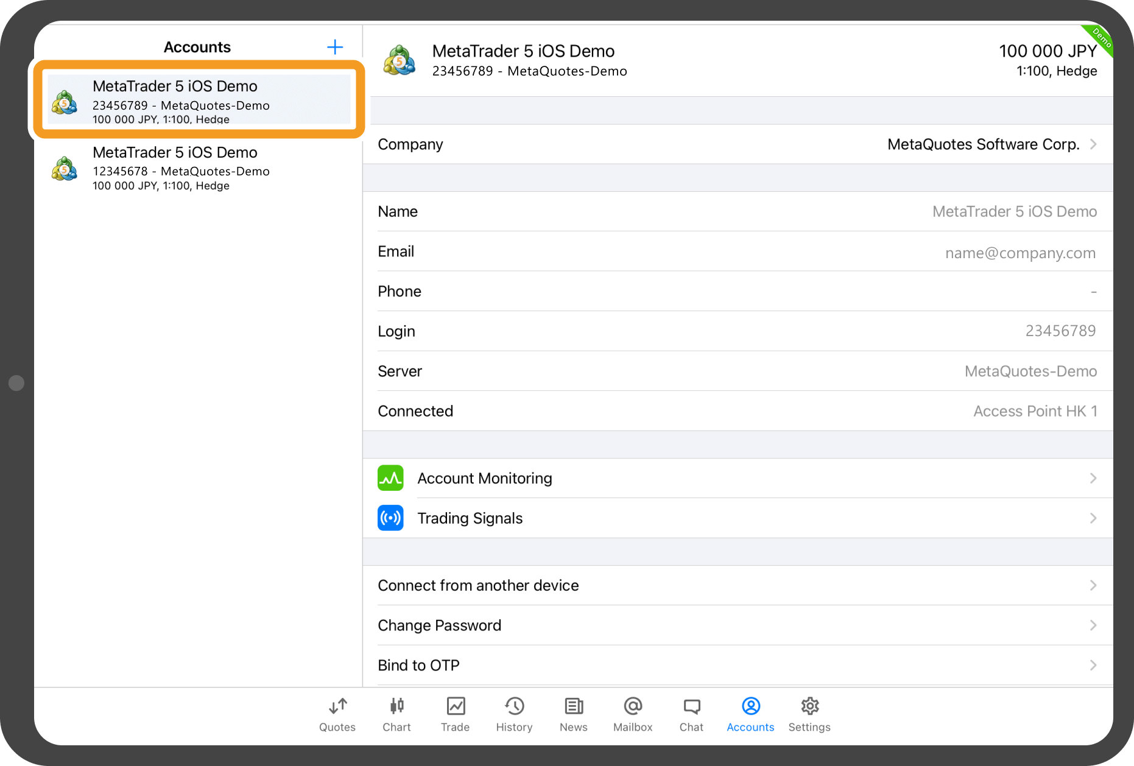Image resolution: width=1134 pixels, height=766 pixels.
Task: Open the Quotes tab icon
Action: click(x=337, y=706)
